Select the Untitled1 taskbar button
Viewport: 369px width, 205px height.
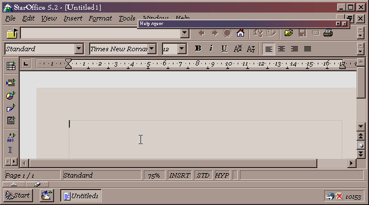(x=81, y=196)
